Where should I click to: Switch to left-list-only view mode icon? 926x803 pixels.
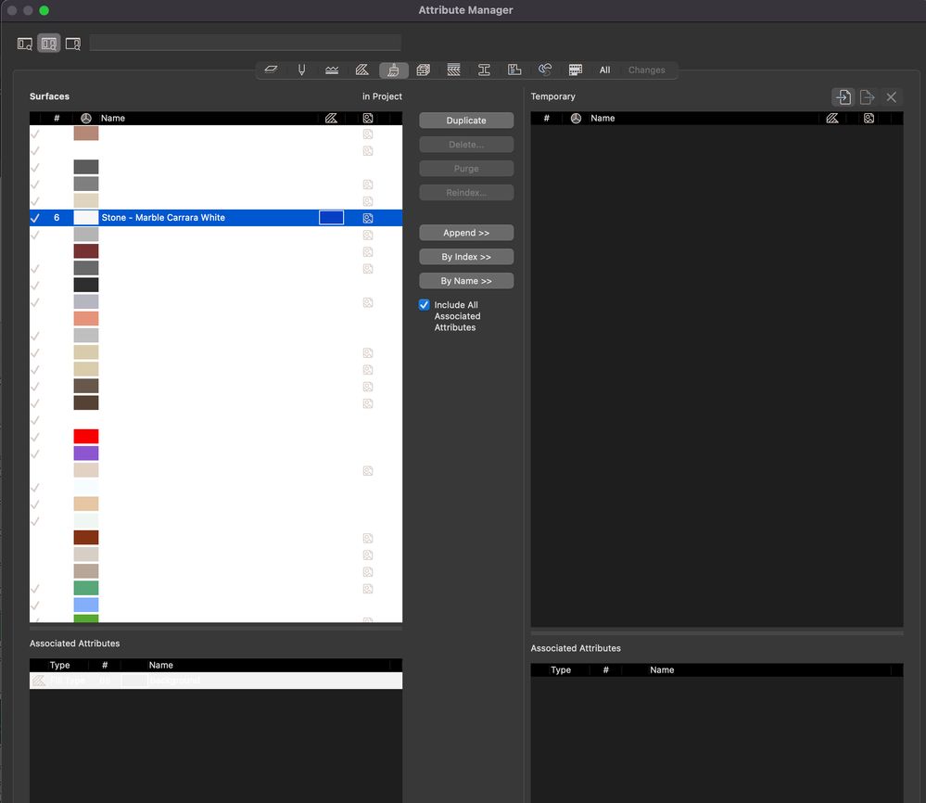25,44
